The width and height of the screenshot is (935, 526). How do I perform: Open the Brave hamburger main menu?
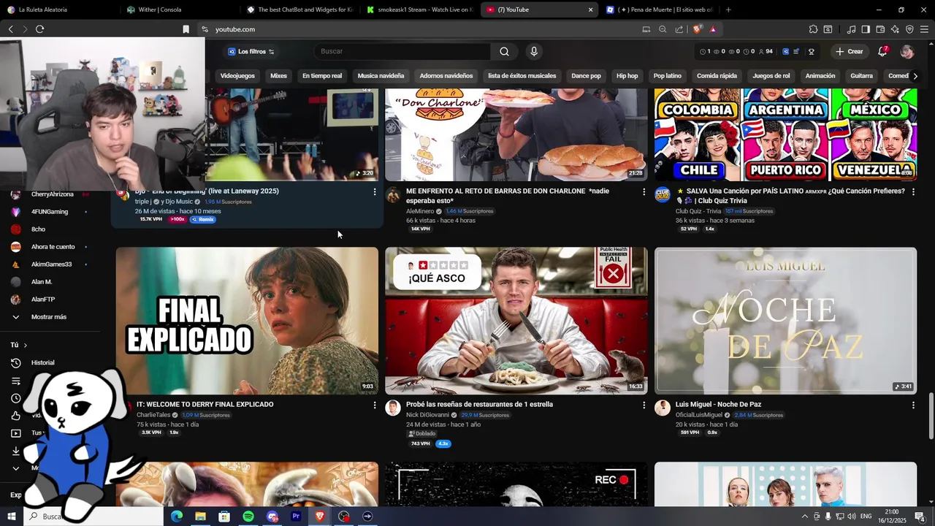924,29
